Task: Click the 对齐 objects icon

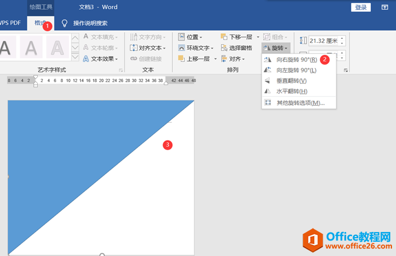Action: click(224, 59)
